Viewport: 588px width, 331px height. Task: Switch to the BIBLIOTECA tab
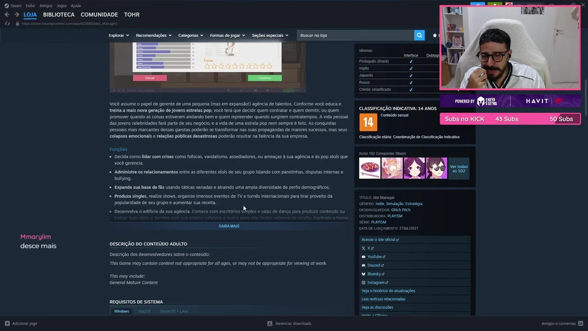[x=59, y=15]
